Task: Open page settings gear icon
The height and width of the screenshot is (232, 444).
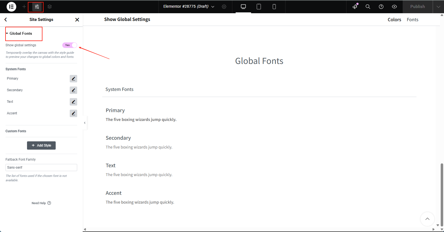Action: (x=224, y=7)
